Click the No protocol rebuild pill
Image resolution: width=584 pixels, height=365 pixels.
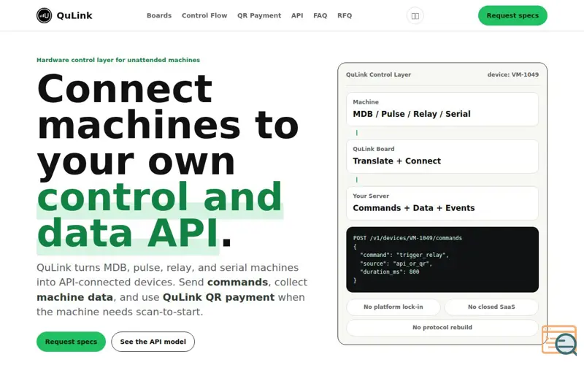tap(442, 327)
